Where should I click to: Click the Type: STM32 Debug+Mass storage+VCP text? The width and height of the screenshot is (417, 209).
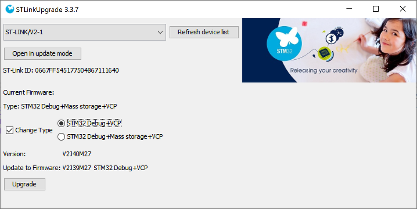[x=60, y=106]
